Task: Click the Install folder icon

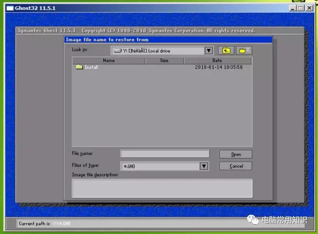Action: pyautogui.click(x=79, y=67)
